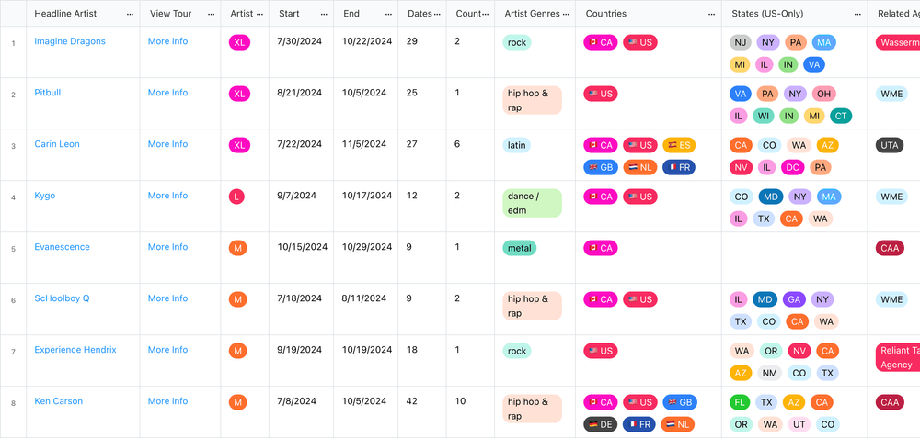Click US flag tag in Experience Hendrix row
920x438 pixels.
(x=601, y=352)
